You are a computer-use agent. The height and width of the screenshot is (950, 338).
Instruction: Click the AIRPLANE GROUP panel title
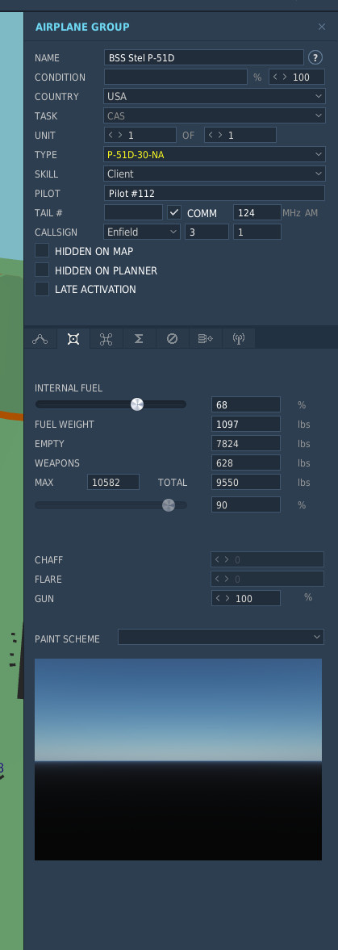[82, 27]
